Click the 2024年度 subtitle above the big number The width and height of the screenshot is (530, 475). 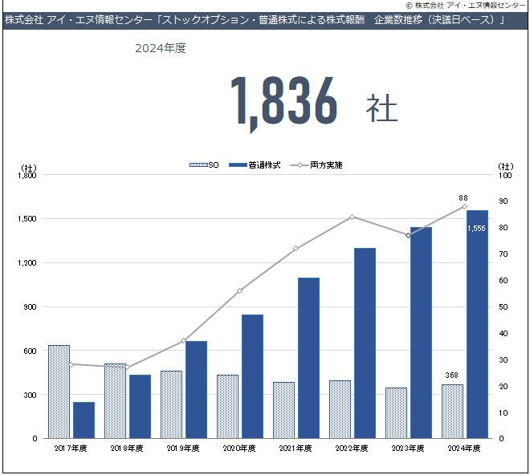pos(161,48)
